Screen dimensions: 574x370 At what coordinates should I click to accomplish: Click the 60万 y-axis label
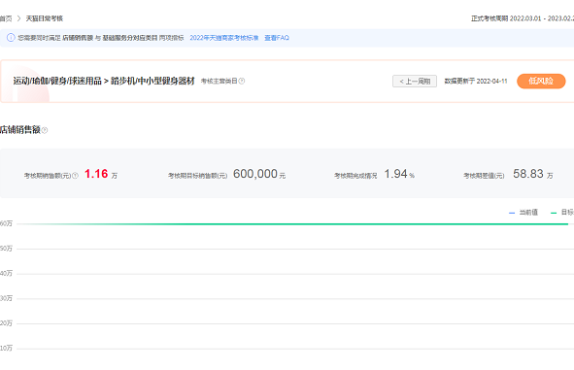coord(6,223)
